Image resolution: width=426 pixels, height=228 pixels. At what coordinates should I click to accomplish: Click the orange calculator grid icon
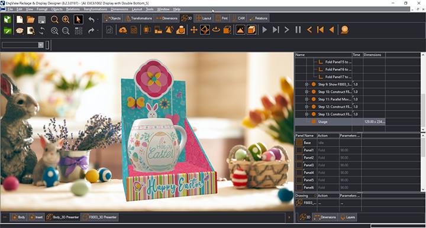tap(134, 30)
